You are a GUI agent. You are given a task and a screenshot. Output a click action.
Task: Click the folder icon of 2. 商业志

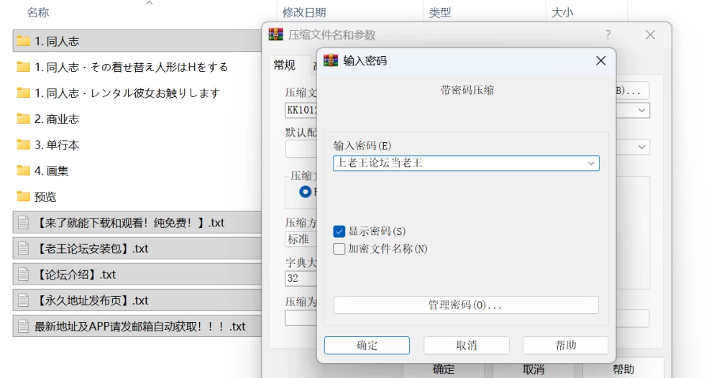tap(23, 119)
